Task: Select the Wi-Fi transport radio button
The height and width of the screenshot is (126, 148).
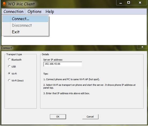Action: pyautogui.click(x=9, y=73)
